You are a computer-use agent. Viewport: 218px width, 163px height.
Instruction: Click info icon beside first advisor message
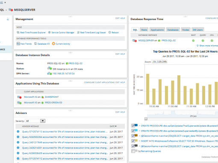[x=18, y=131]
